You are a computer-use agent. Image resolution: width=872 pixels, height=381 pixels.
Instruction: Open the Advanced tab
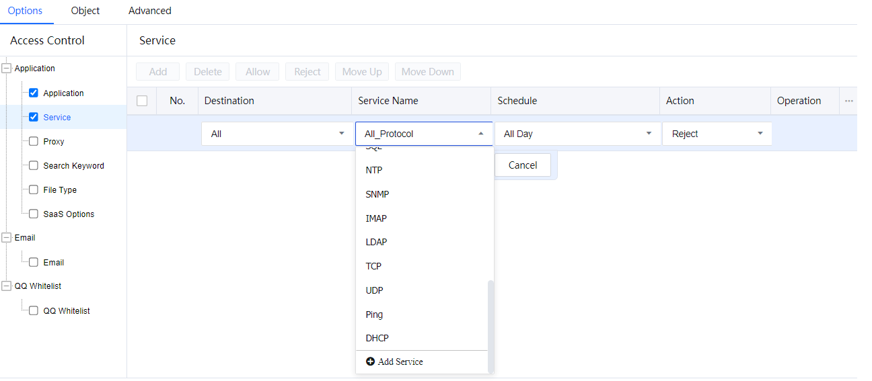tap(150, 11)
